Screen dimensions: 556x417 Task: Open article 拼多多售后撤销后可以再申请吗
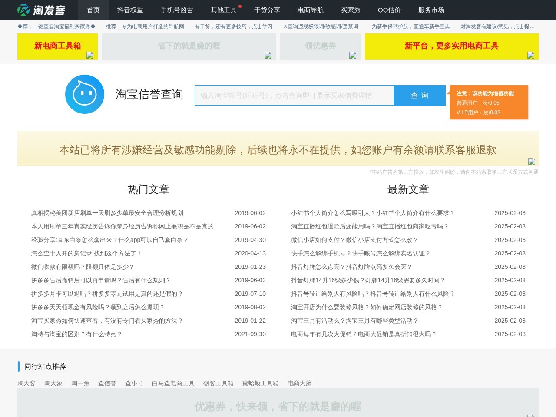101,280
